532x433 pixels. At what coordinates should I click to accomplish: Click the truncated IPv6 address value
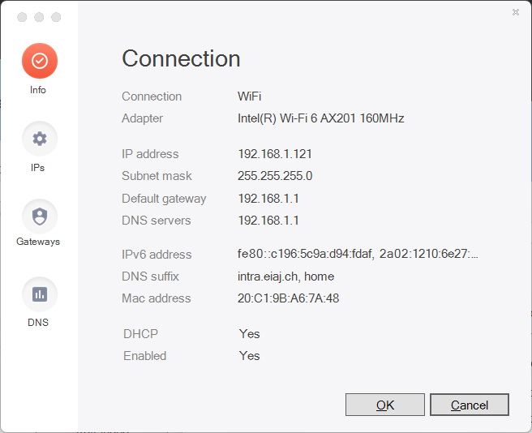pos(358,255)
